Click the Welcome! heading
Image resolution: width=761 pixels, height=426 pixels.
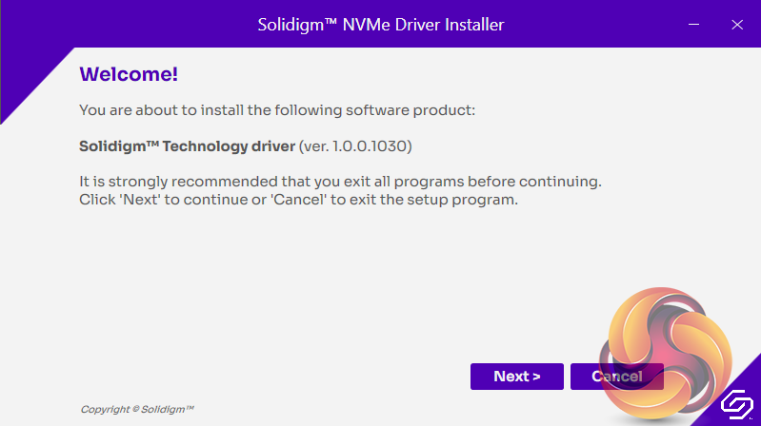coord(129,74)
